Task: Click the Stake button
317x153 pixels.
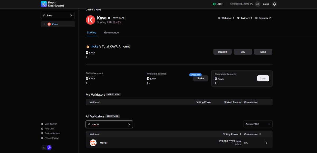Action: [201, 78]
